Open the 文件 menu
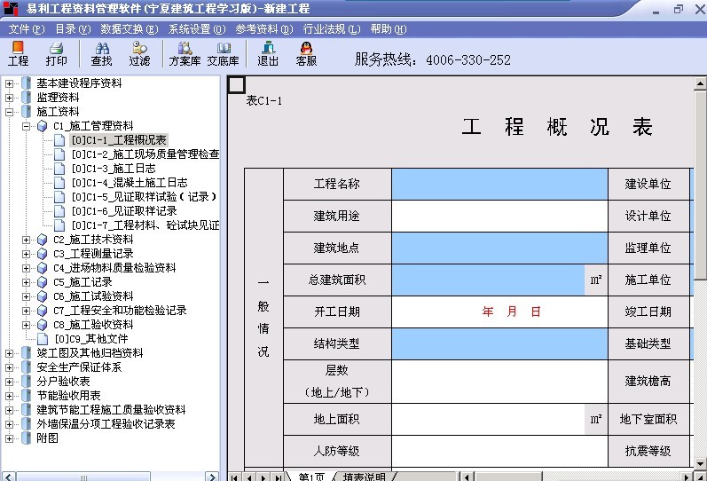 pyautogui.click(x=26, y=28)
